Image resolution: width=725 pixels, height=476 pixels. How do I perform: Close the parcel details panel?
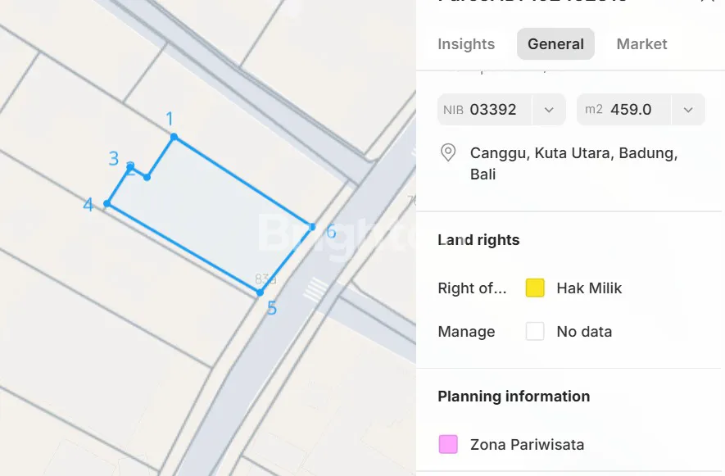click(x=707, y=2)
